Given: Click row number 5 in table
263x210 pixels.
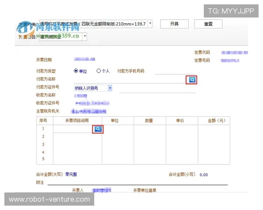Looking at the screenshot, I should coord(43,159).
